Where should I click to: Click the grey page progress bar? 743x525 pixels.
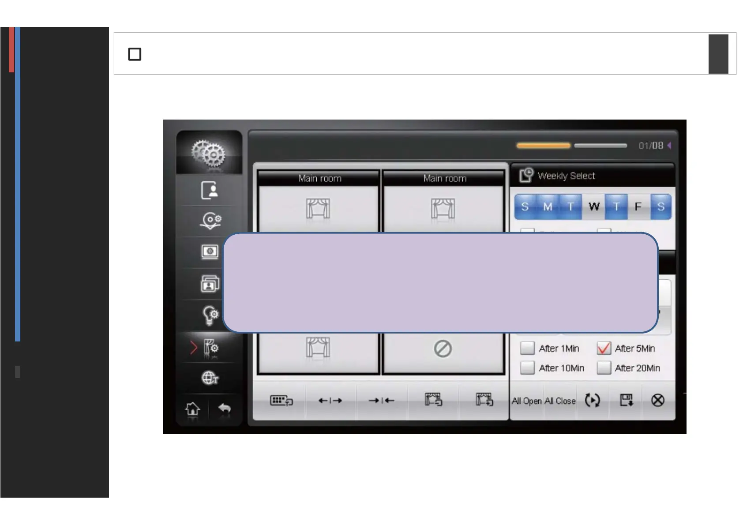600,145
